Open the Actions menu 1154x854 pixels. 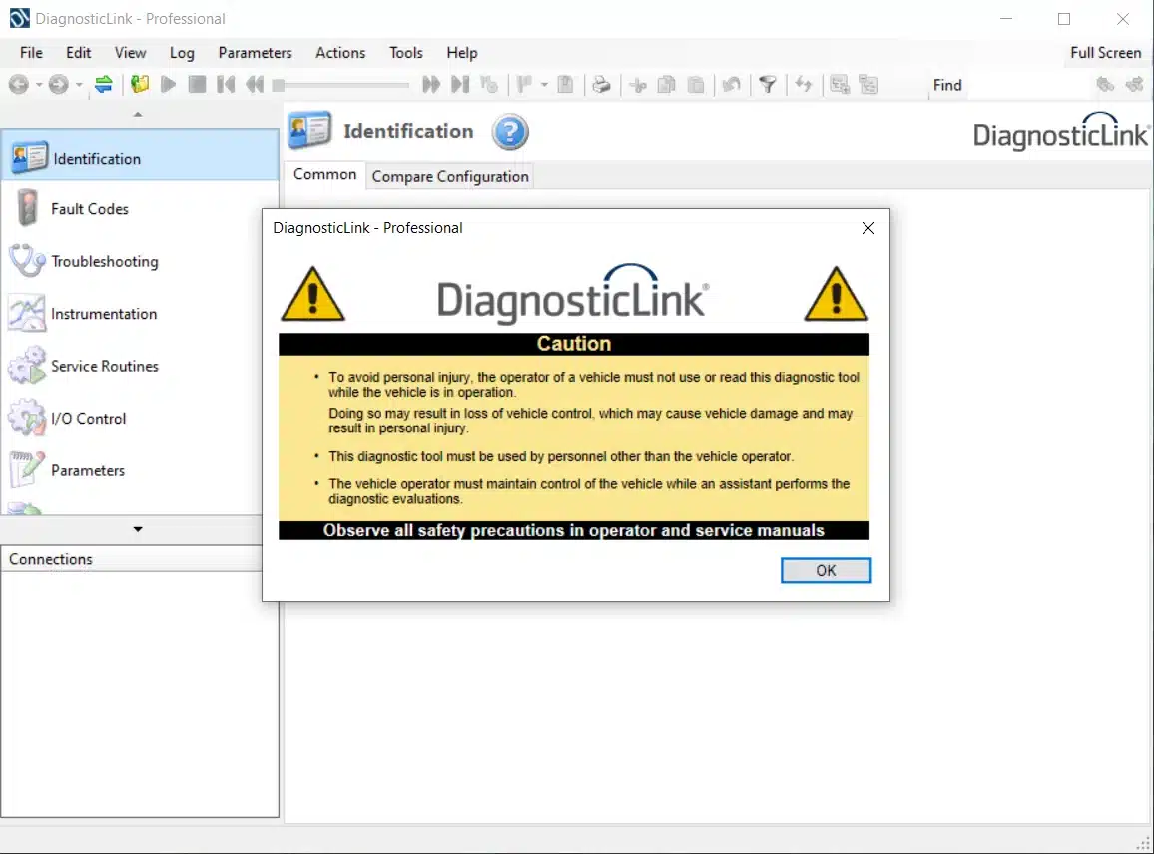pos(340,53)
